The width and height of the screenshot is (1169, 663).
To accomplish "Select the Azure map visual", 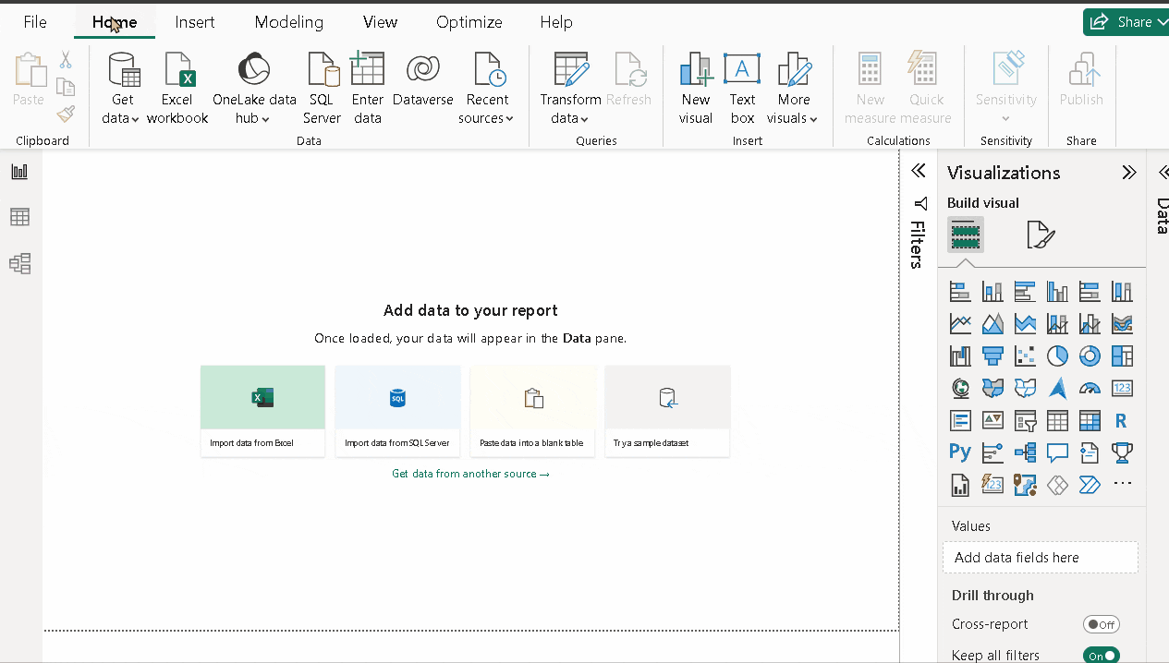I will coord(1057,388).
